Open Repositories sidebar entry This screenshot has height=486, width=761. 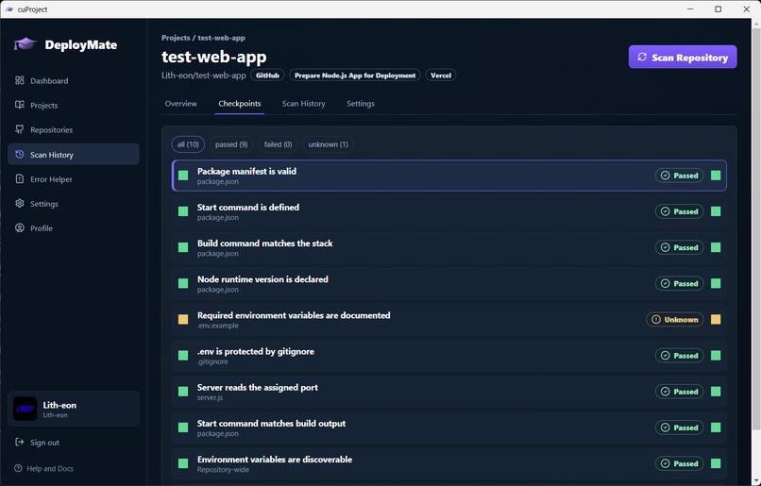click(74, 130)
